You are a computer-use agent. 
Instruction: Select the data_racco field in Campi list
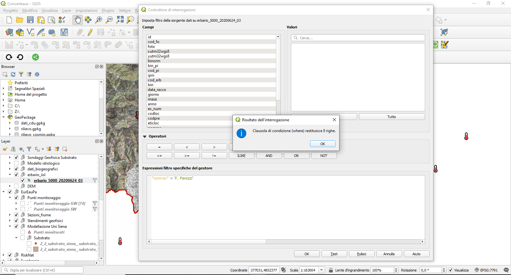[x=211, y=90]
